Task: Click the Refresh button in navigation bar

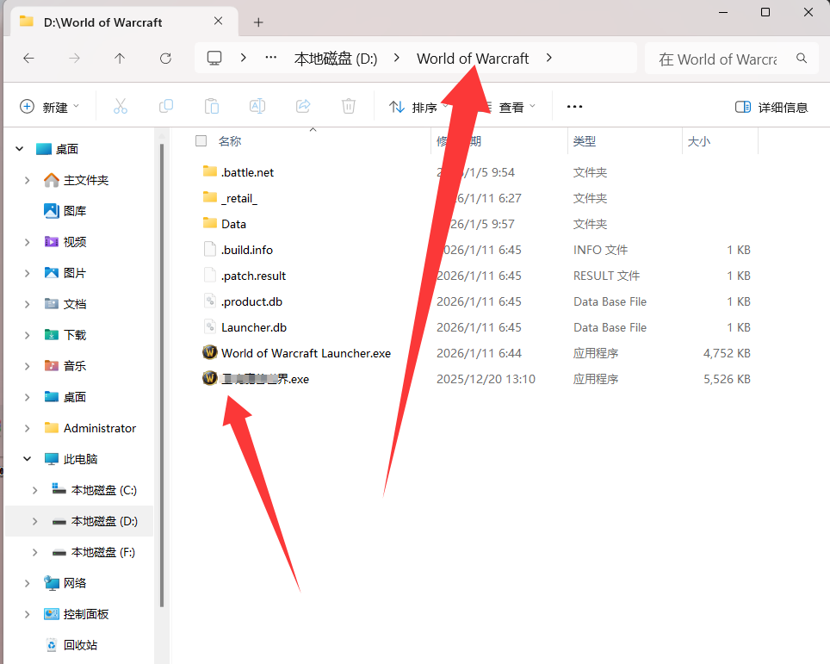Action: click(x=165, y=59)
